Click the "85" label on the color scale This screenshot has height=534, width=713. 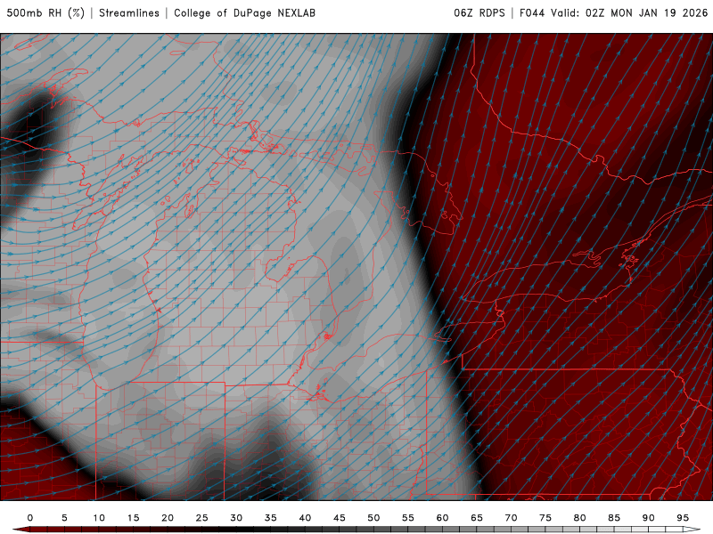point(614,518)
